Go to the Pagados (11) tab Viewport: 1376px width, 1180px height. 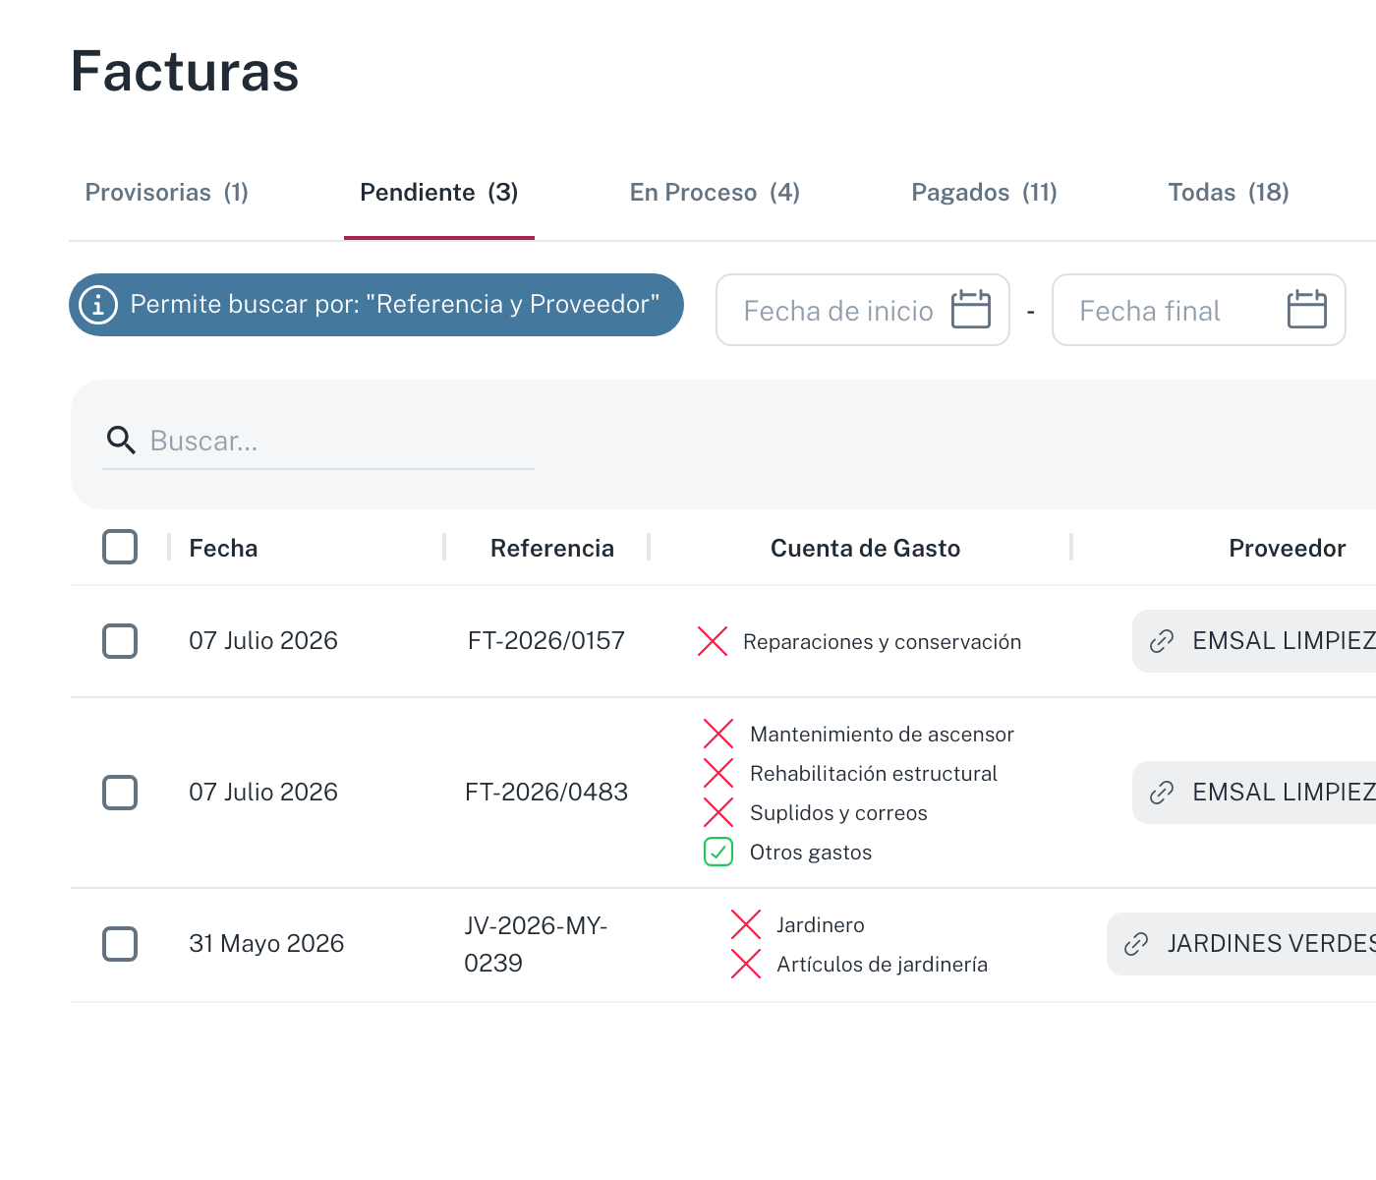point(984,192)
